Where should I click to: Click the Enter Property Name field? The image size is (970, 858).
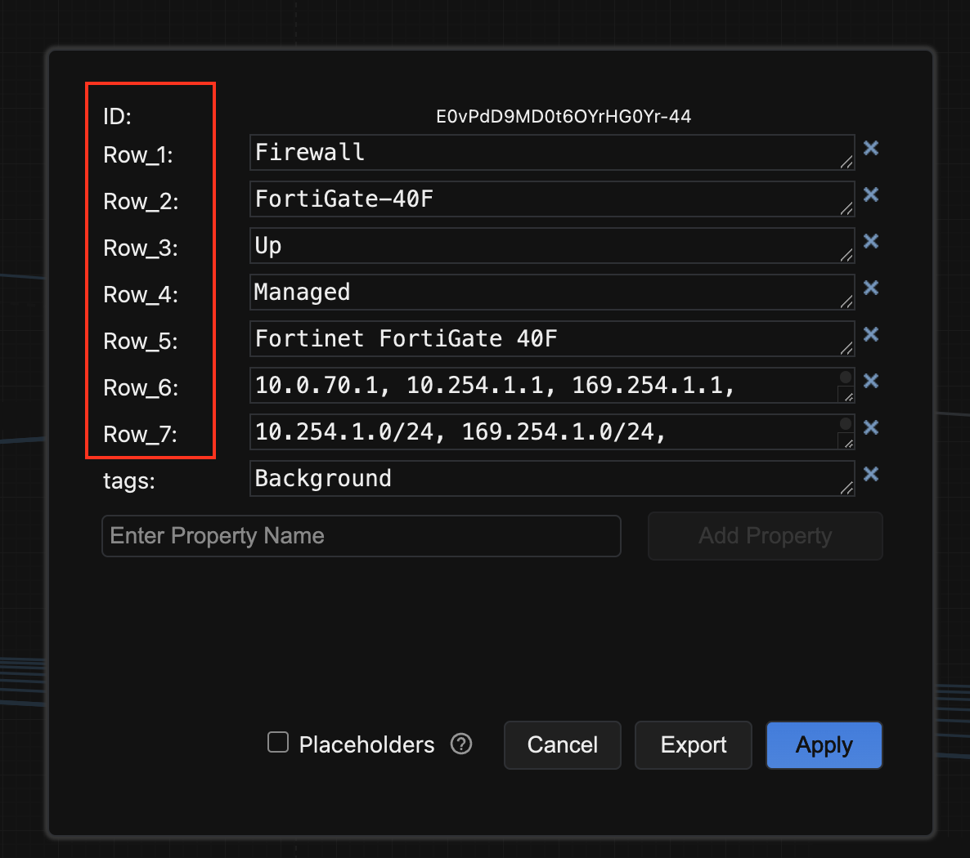[361, 536]
